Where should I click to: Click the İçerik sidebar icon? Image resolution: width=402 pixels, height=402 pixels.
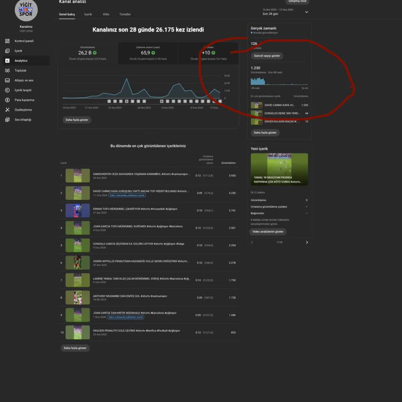click(7, 51)
